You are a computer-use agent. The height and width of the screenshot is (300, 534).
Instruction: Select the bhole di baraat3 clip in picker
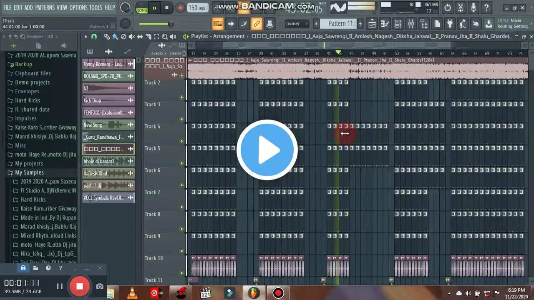pos(108,161)
